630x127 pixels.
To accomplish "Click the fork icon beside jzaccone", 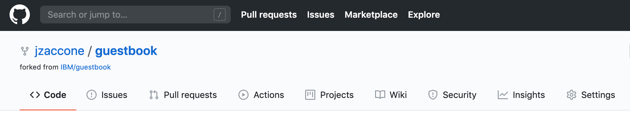I will (x=25, y=51).
